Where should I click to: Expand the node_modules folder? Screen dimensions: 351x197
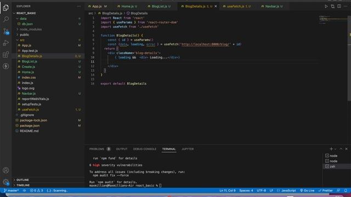coord(48,29)
